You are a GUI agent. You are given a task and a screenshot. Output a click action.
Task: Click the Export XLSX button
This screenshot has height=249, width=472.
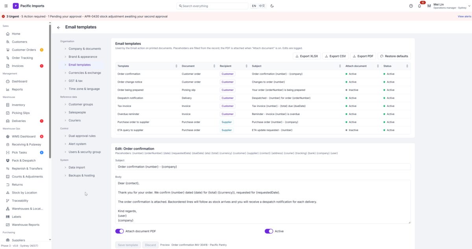click(x=306, y=56)
